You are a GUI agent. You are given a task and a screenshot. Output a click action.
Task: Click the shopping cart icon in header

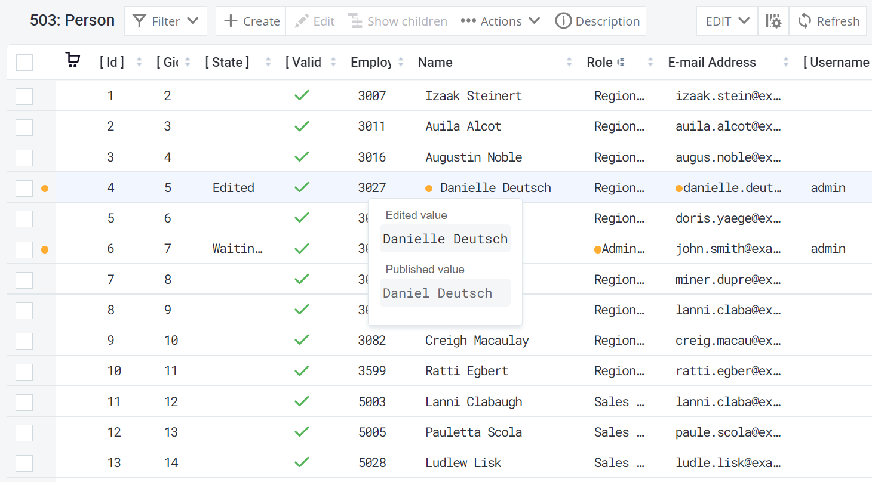[x=72, y=61]
